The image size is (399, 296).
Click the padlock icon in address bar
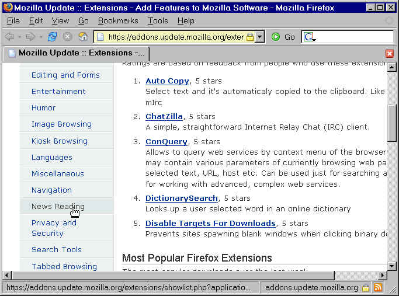(x=250, y=37)
